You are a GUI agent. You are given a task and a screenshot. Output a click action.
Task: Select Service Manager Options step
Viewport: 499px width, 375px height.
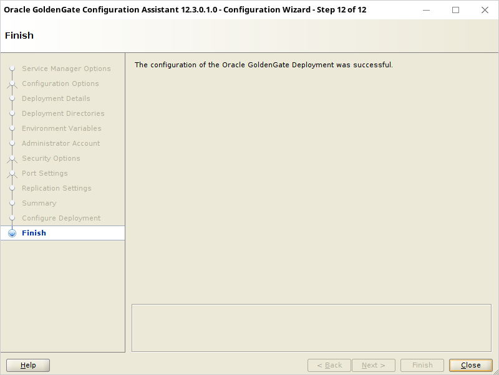[66, 69]
